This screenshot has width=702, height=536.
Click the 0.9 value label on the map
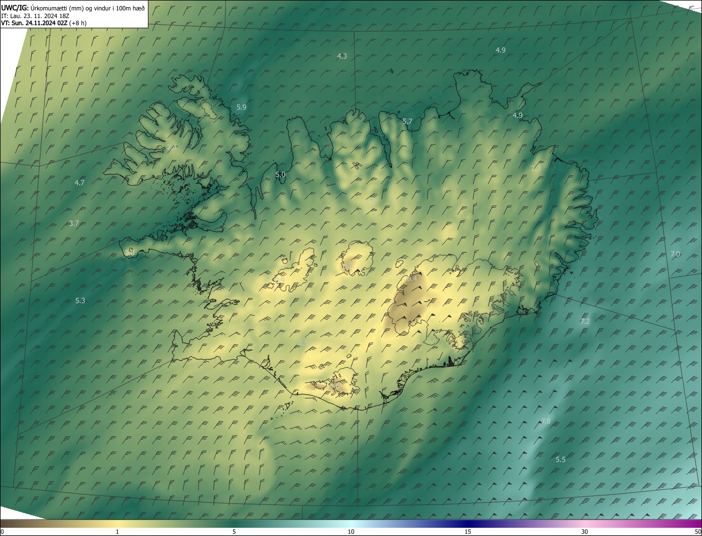pyautogui.click(x=279, y=280)
